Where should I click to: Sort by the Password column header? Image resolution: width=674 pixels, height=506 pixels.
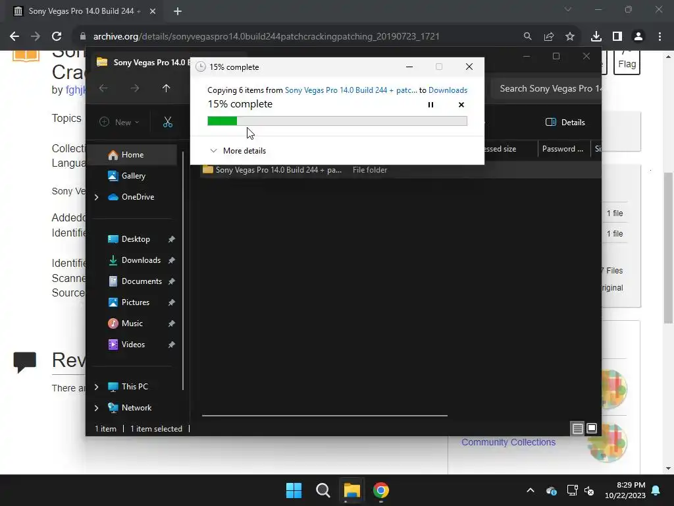563,149
